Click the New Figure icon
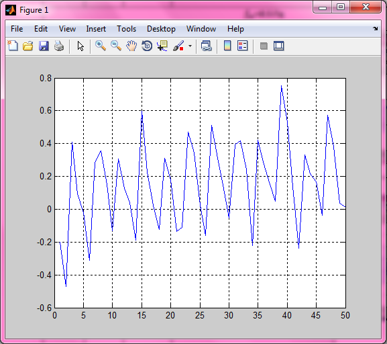This screenshot has height=344, width=387. (13, 46)
